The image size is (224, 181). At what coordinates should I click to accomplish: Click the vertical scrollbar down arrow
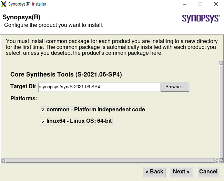coord(221,161)
